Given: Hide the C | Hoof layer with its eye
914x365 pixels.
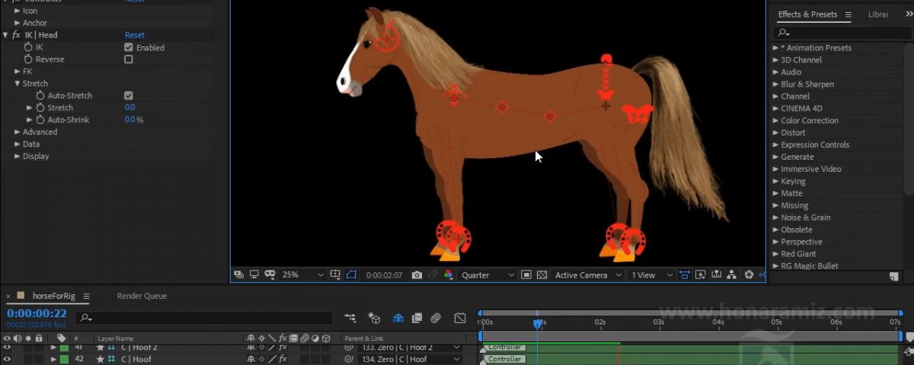Looking at the screenshot, I should (8, 359).
